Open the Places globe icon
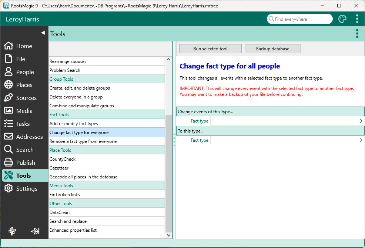Image resolution: width=365 pixels, height=248 pixels. click(x=9, y=85)
